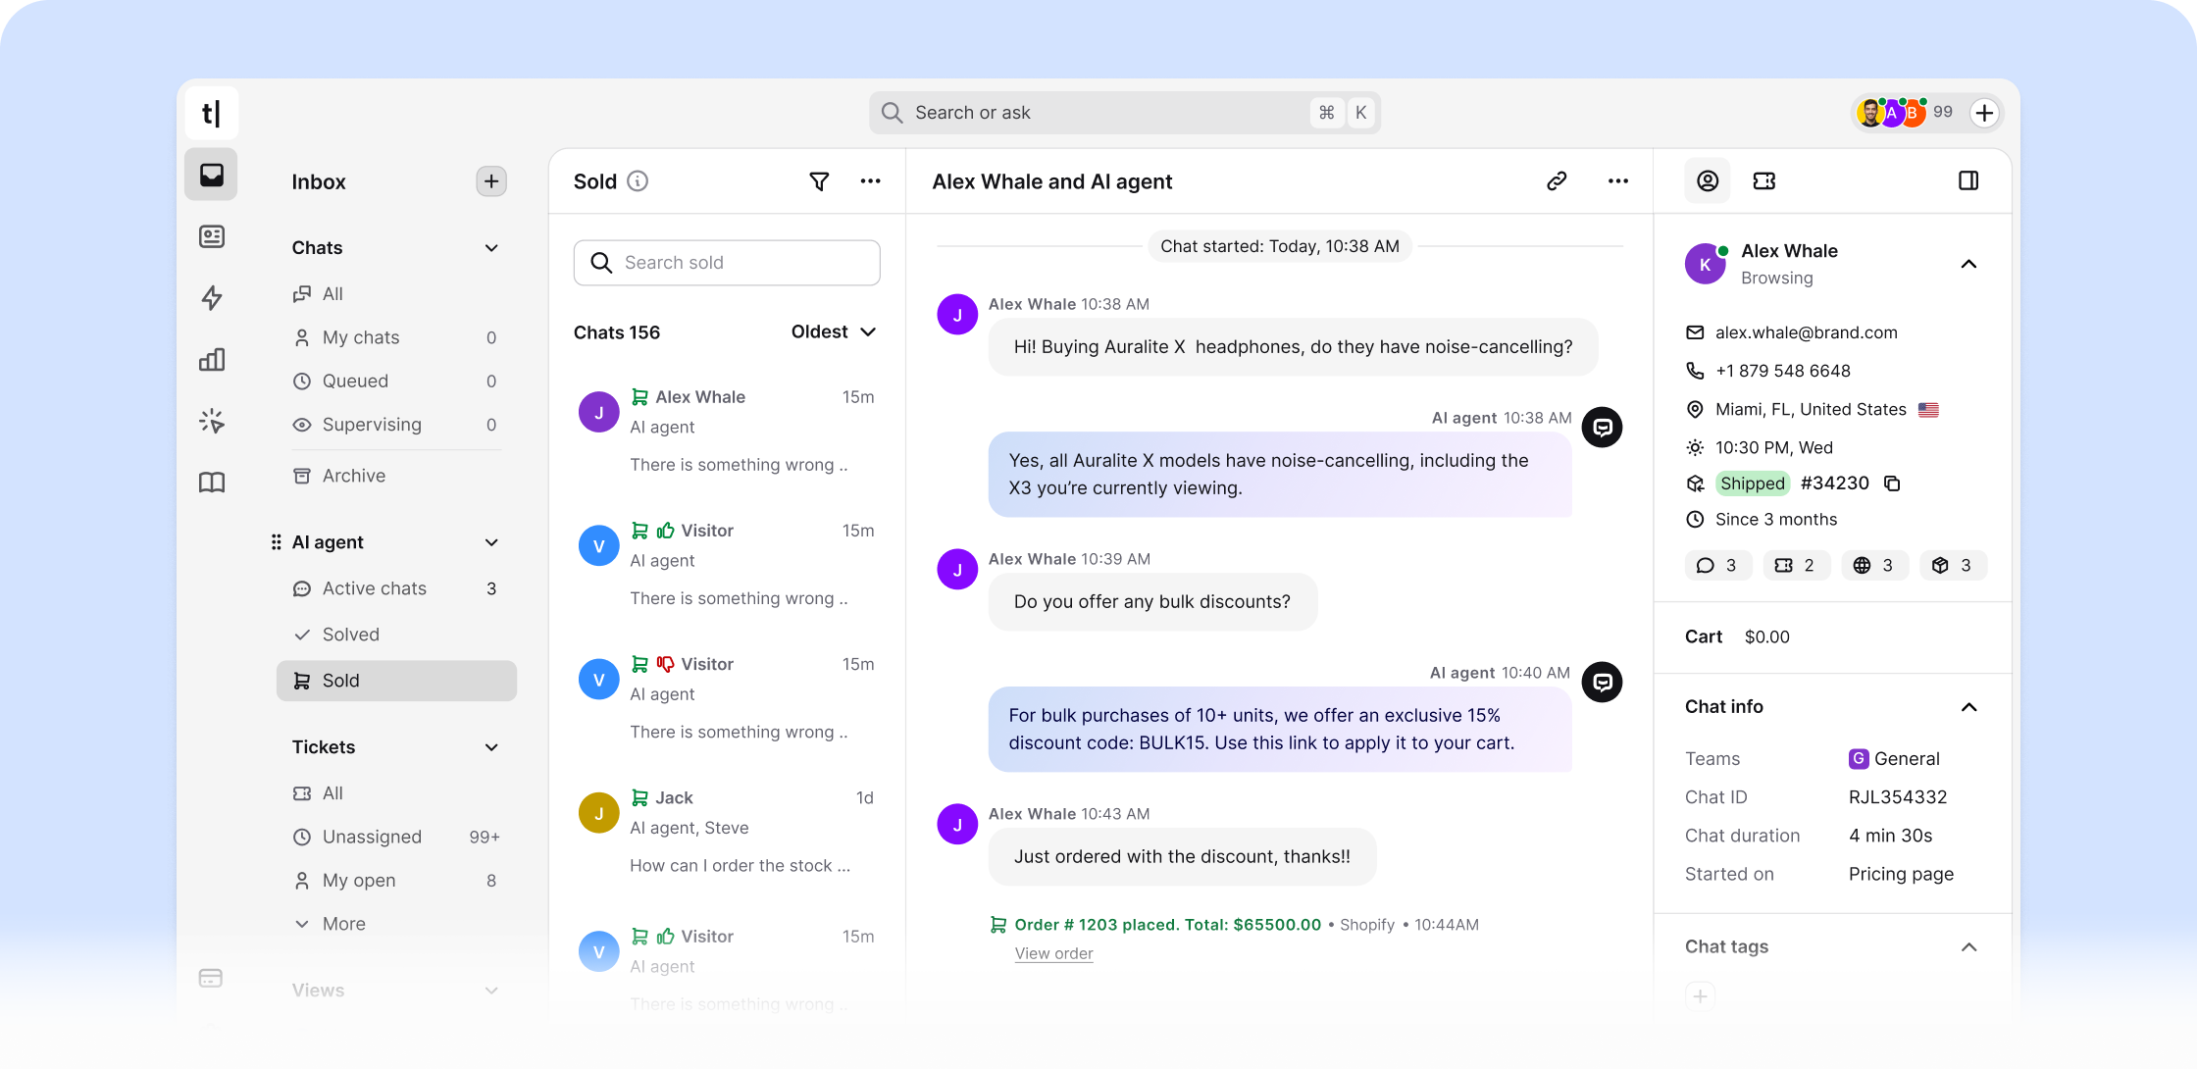
Task: Collapse the Chats section in the sidebar
Action: pos(491,247)
